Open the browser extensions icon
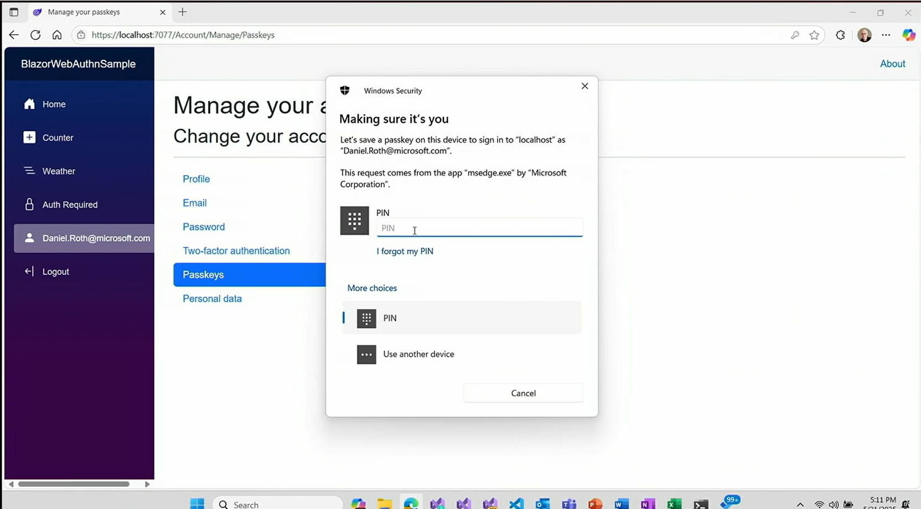 tap(840, 35)
